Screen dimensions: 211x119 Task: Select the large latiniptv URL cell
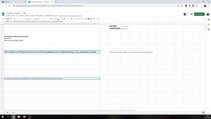click(x=52, y=52)
